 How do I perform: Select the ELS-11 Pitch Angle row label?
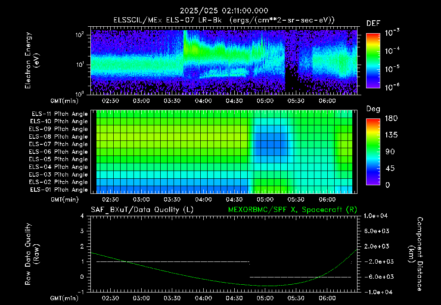click(59, 114)
